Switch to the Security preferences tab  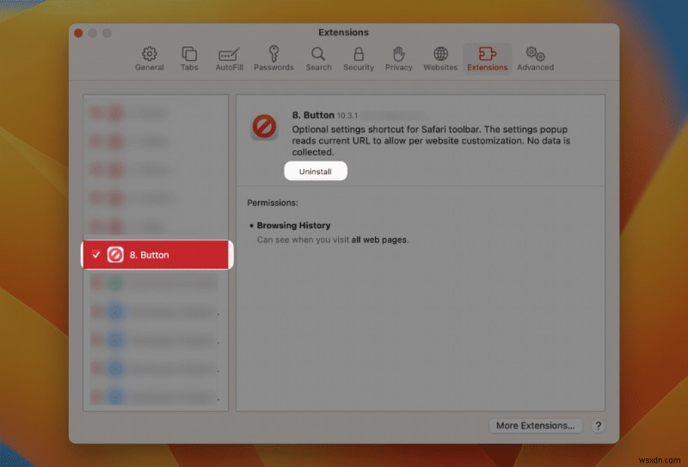pyautogui.click(x=359, y=58)
